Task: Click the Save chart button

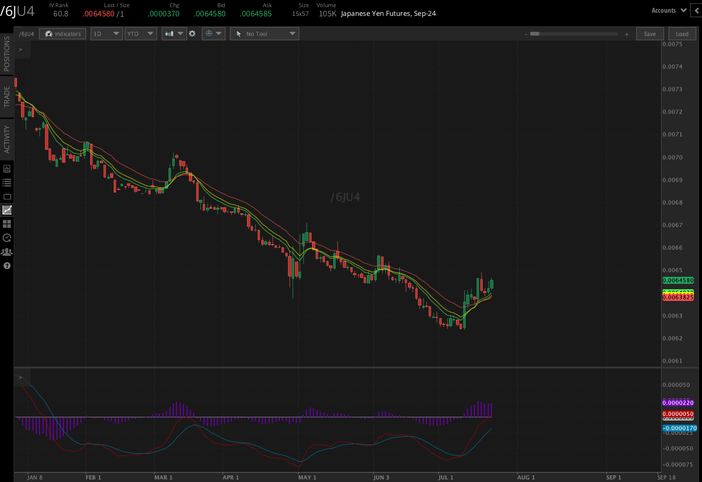Action: click(650, 34)
